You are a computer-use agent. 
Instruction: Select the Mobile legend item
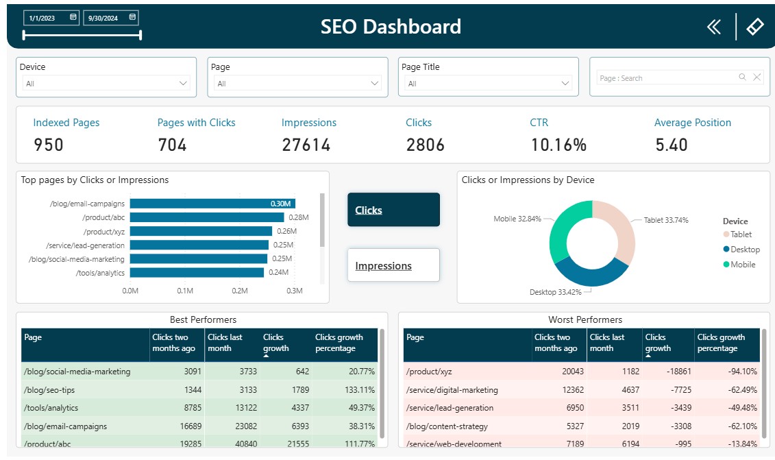[739, 265]
